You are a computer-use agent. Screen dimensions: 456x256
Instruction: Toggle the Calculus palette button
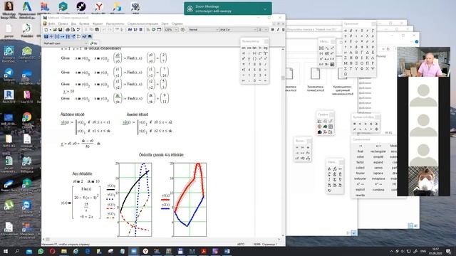click(68, 36)
